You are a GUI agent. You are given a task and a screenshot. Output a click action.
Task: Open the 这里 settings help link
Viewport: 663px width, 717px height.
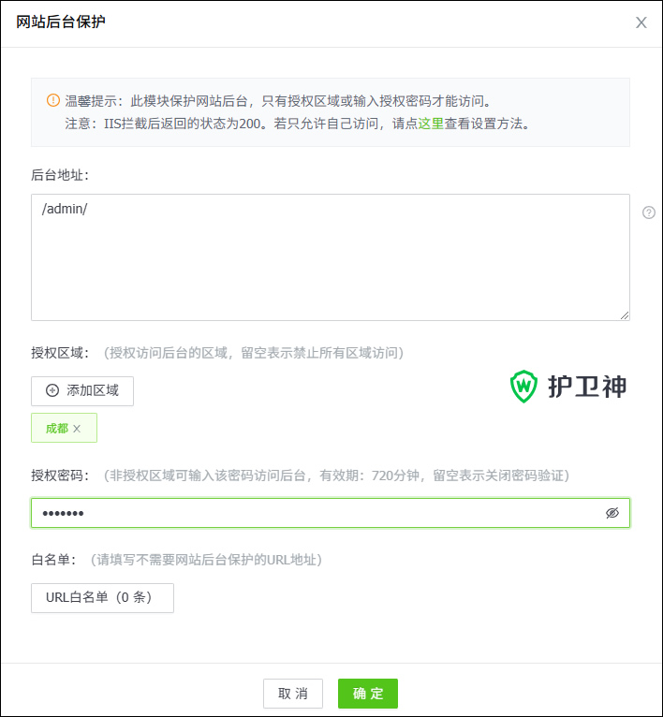(x=431, y=124)
